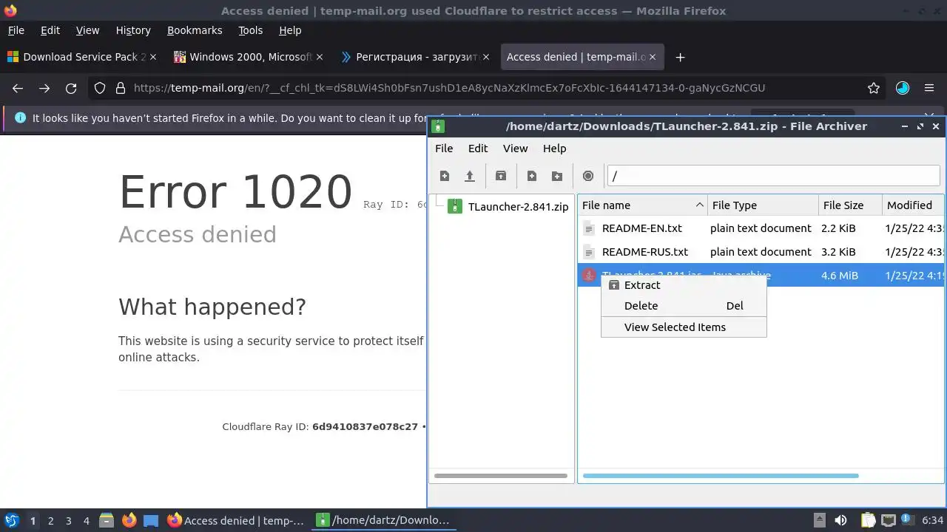Click archive path input field showing slash

(773, 176)
